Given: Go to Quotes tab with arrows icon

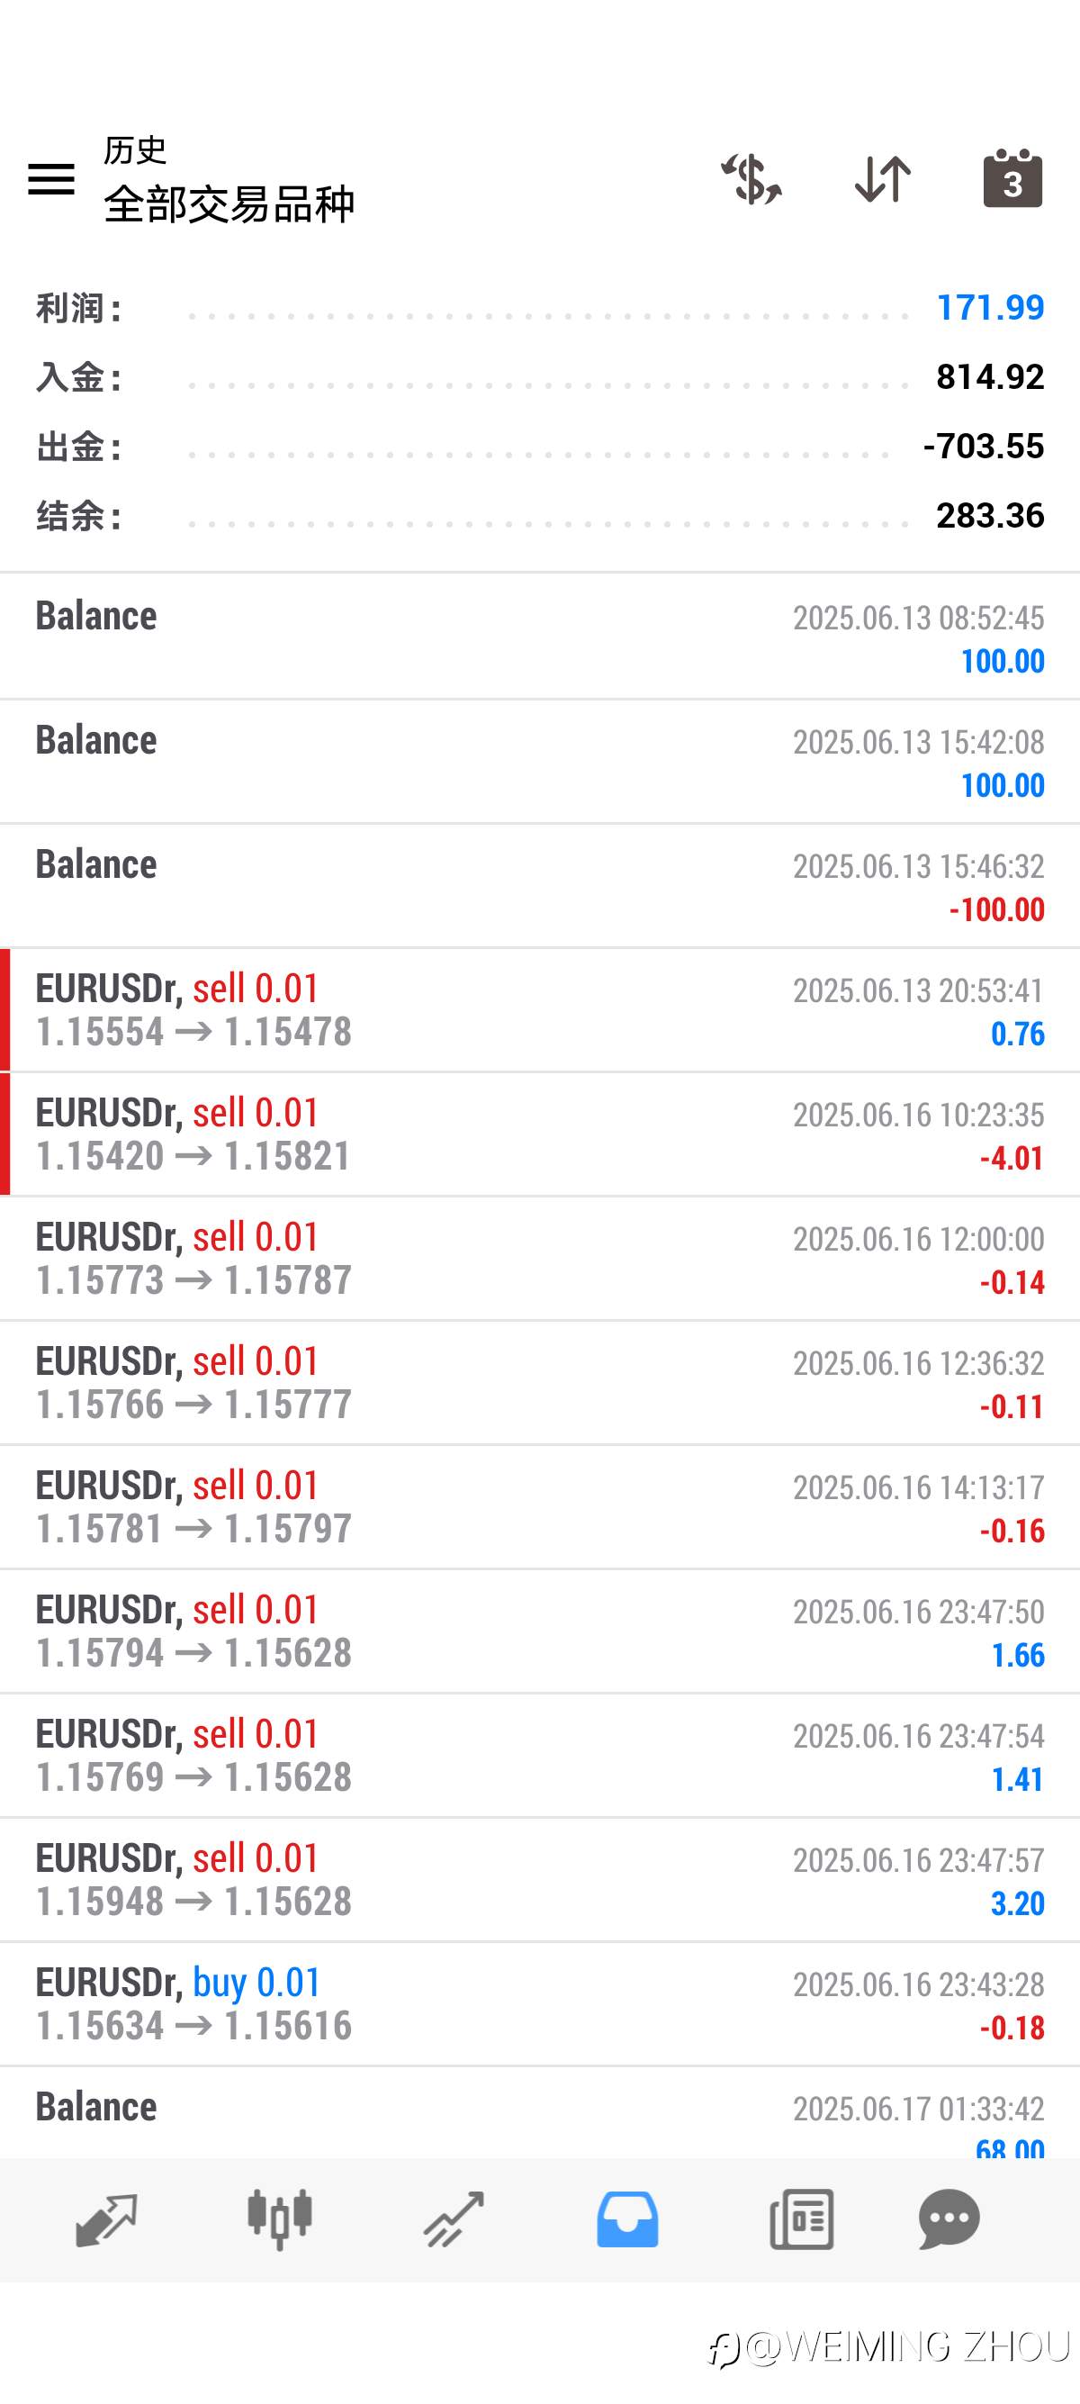Looking at the screenshot, I should pyautogui.click(x=106, y=2219).
